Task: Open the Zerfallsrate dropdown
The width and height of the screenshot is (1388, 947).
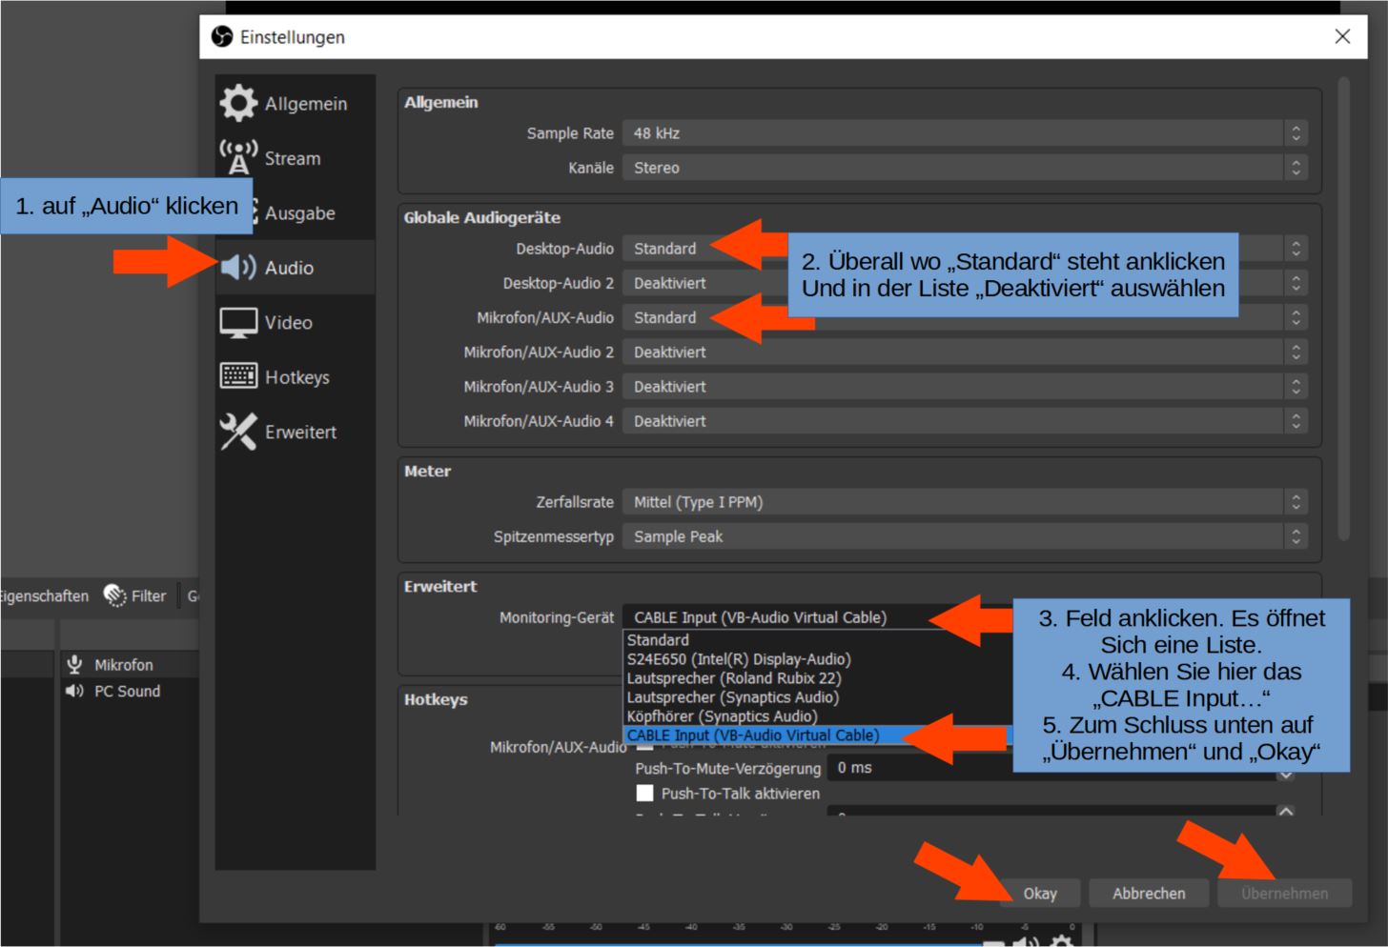Action: tap(964, 502)
